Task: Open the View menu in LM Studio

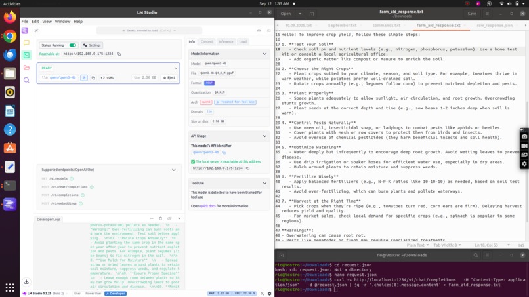Action: 47,21
